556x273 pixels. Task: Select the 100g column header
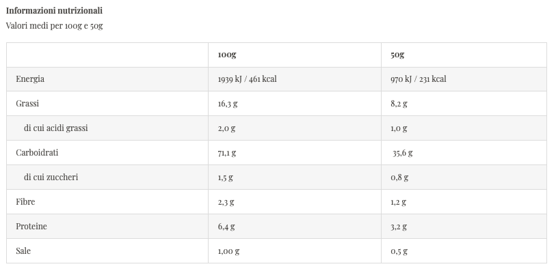(x=226, y=55)
